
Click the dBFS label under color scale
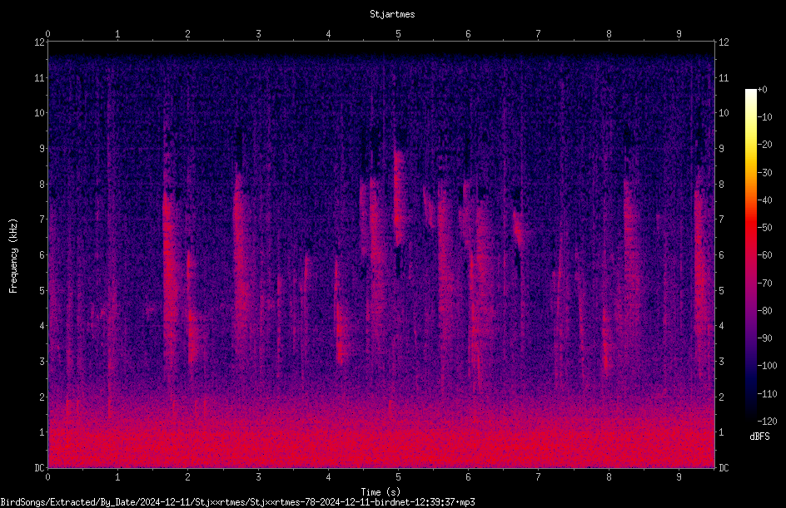pos(759,436)
